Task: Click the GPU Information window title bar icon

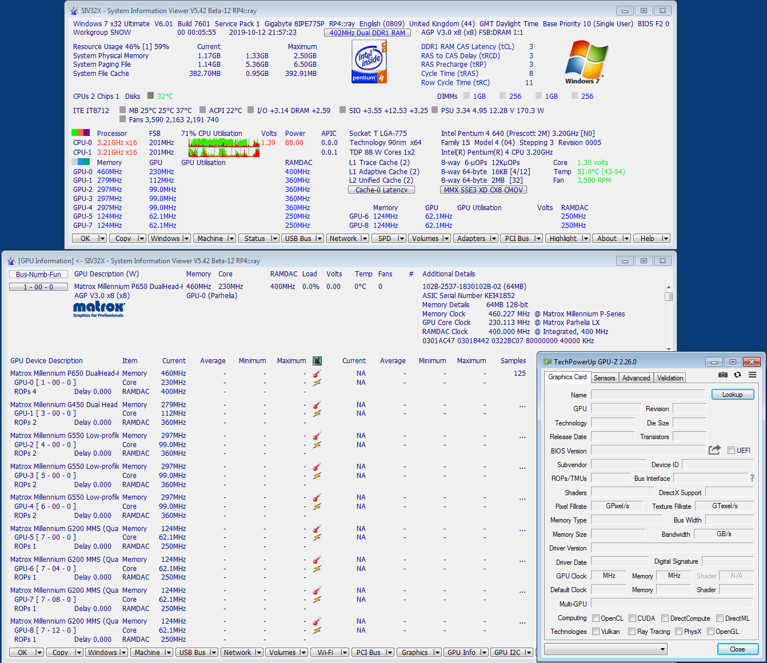Action: (x=11, y=260)
